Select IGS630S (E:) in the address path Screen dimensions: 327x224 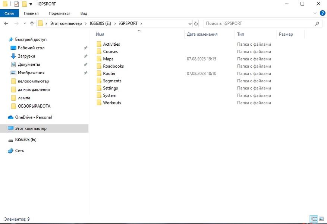click(100, 23)
